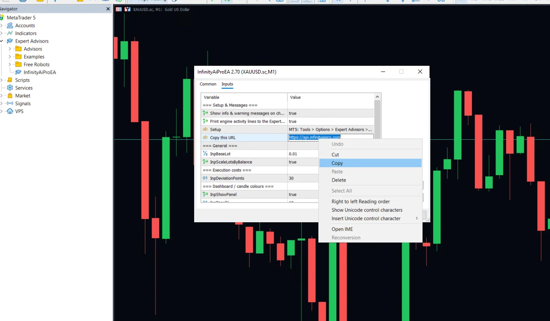Click the highlighted URL input field
550x321 pixels.
[x=331, y=137]
